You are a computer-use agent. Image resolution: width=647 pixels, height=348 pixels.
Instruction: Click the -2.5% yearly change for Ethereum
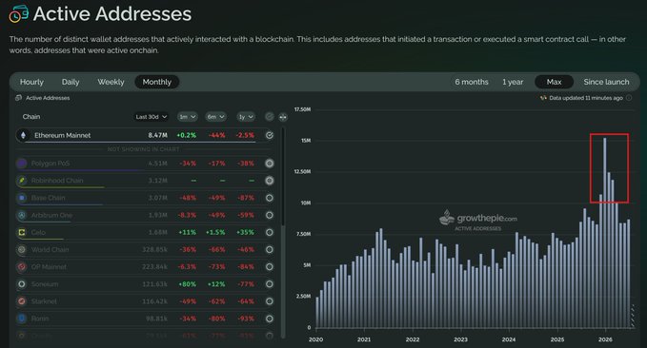coord(245,135)
